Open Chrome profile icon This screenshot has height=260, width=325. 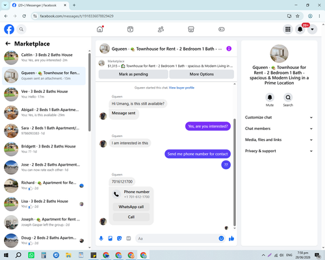coord(310,16)
